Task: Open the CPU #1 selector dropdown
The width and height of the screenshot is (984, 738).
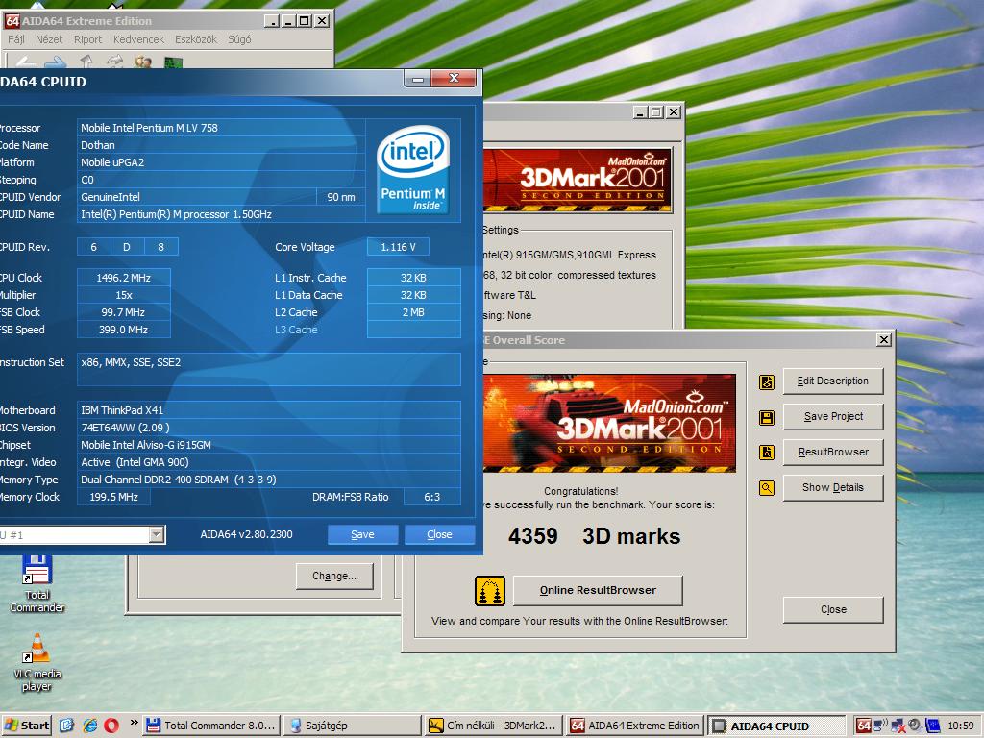Action: click(157, 534)
